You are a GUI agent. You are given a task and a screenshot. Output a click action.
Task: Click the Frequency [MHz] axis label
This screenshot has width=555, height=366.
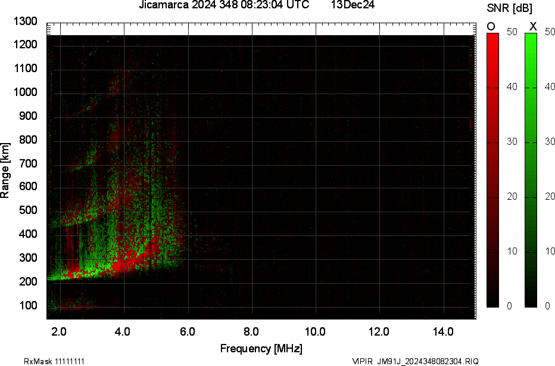261,349
